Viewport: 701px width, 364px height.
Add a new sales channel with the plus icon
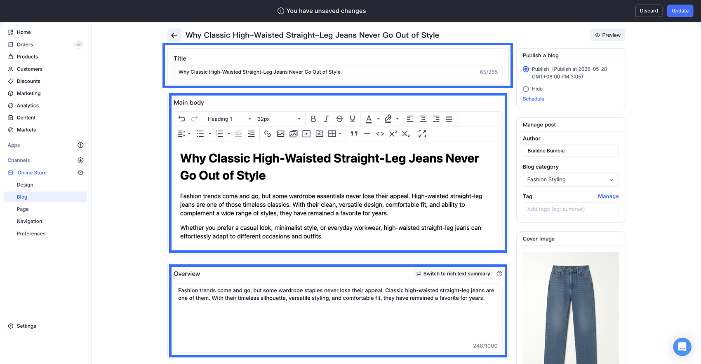81,160
